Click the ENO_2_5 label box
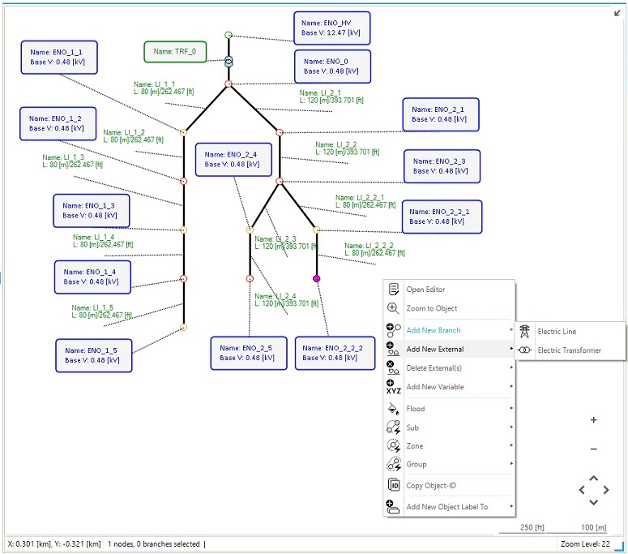 (x=248, y=353)
